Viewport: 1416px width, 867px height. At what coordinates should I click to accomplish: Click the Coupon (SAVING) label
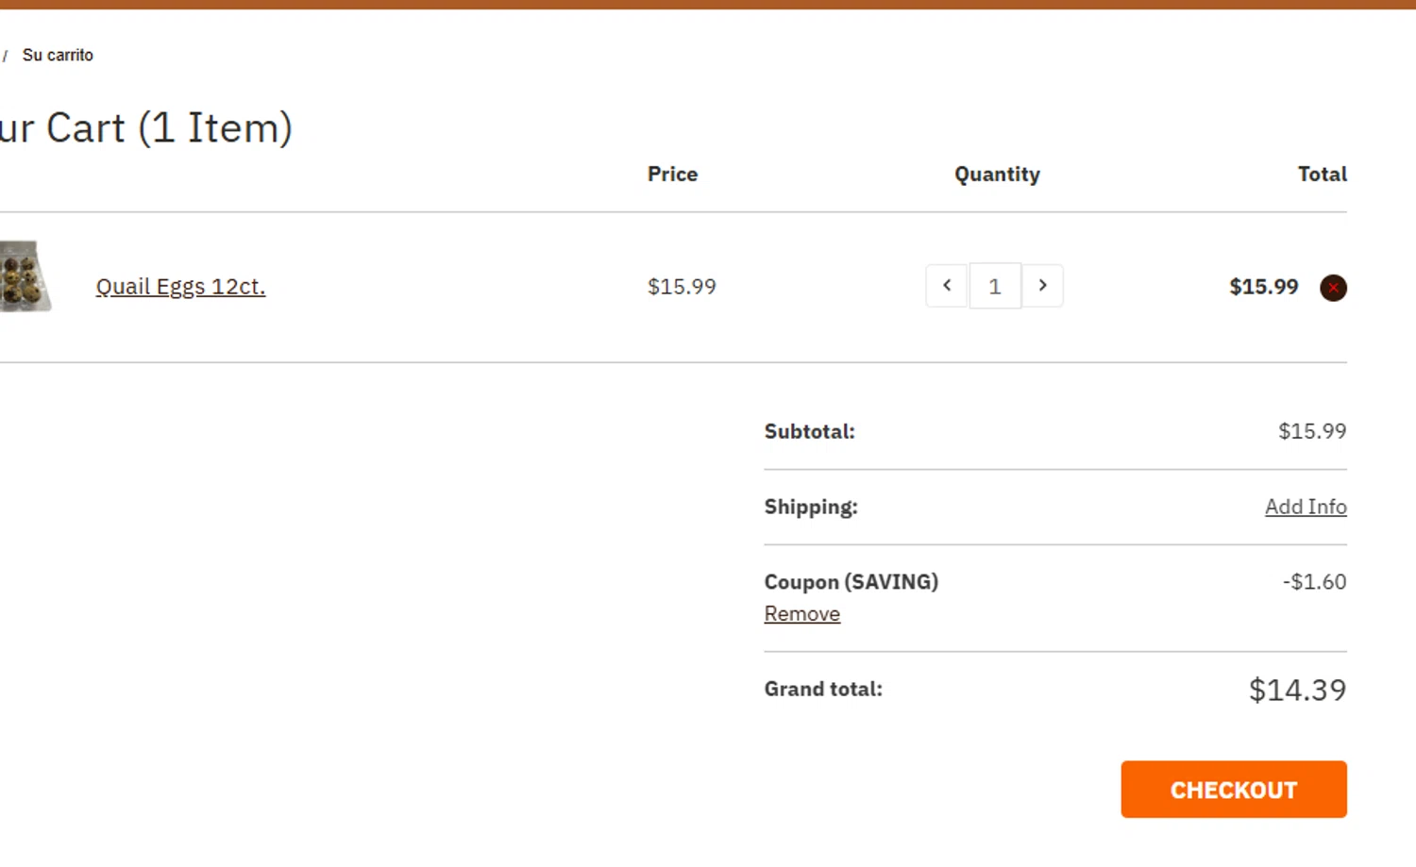(x=851, y=582)
